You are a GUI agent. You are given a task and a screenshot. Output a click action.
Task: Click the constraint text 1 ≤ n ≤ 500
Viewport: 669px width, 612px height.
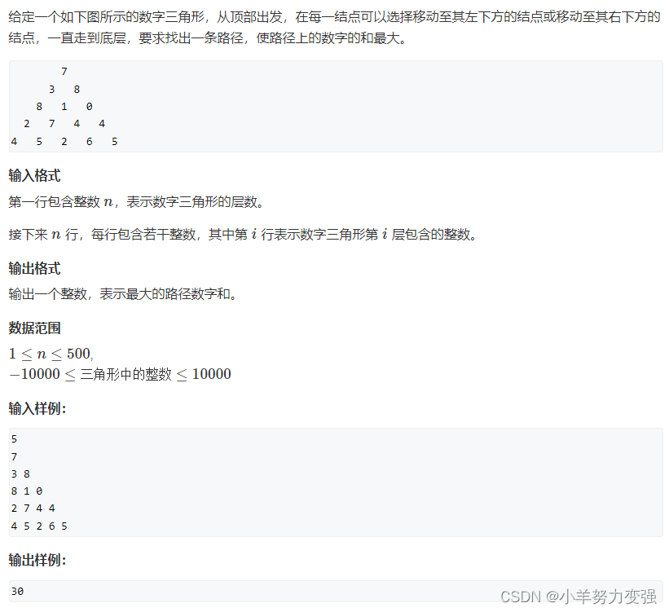pos(51,354)
